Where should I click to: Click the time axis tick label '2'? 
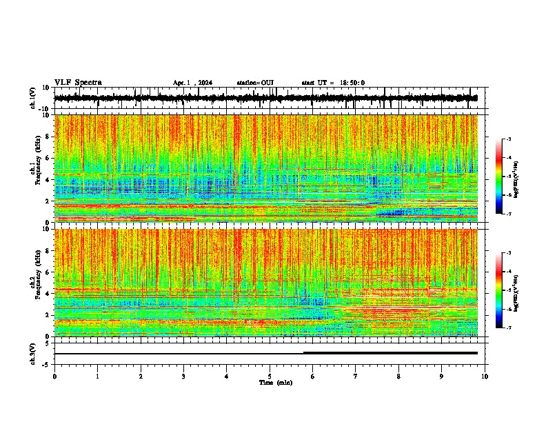point(141,376)
